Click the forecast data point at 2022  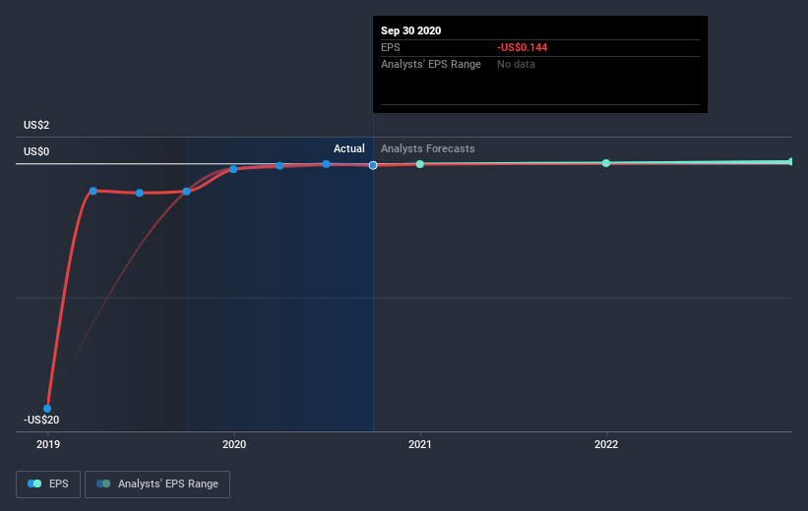[x=606, y=163]
